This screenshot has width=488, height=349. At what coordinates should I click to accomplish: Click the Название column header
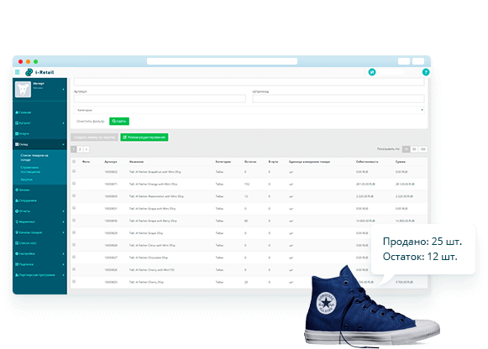pyautogui.click(x=136, y=162)
